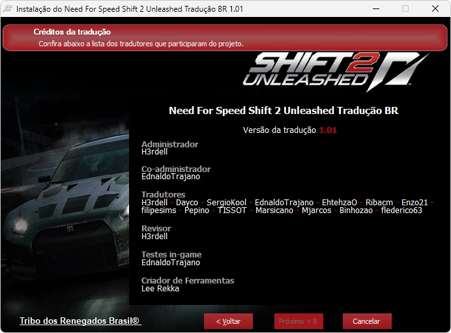Click the Voltar back button
451x333 pixels.
tap(228, 321)
